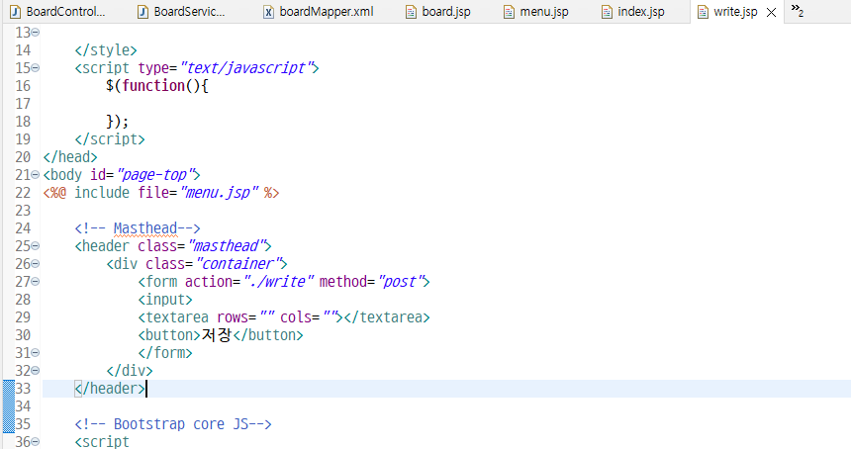Click the }); closing line 18
Image resolution: width=851 pixels, height=449 pixels.
tap(117, 122)
